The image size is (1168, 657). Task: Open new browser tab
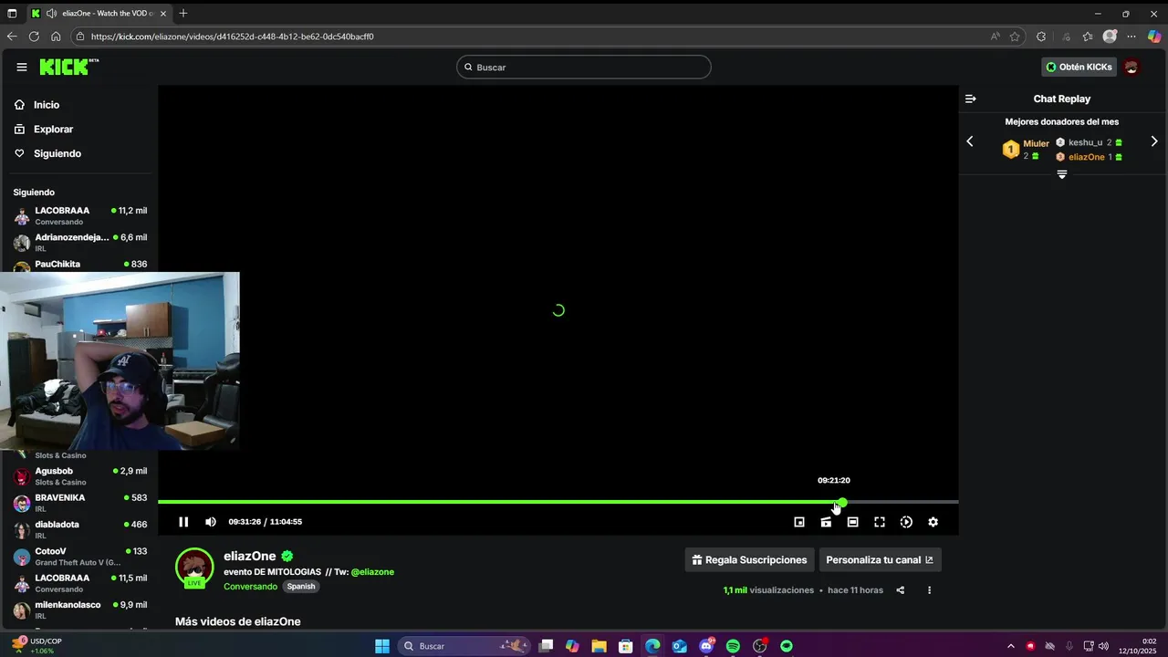pos(183,13)
